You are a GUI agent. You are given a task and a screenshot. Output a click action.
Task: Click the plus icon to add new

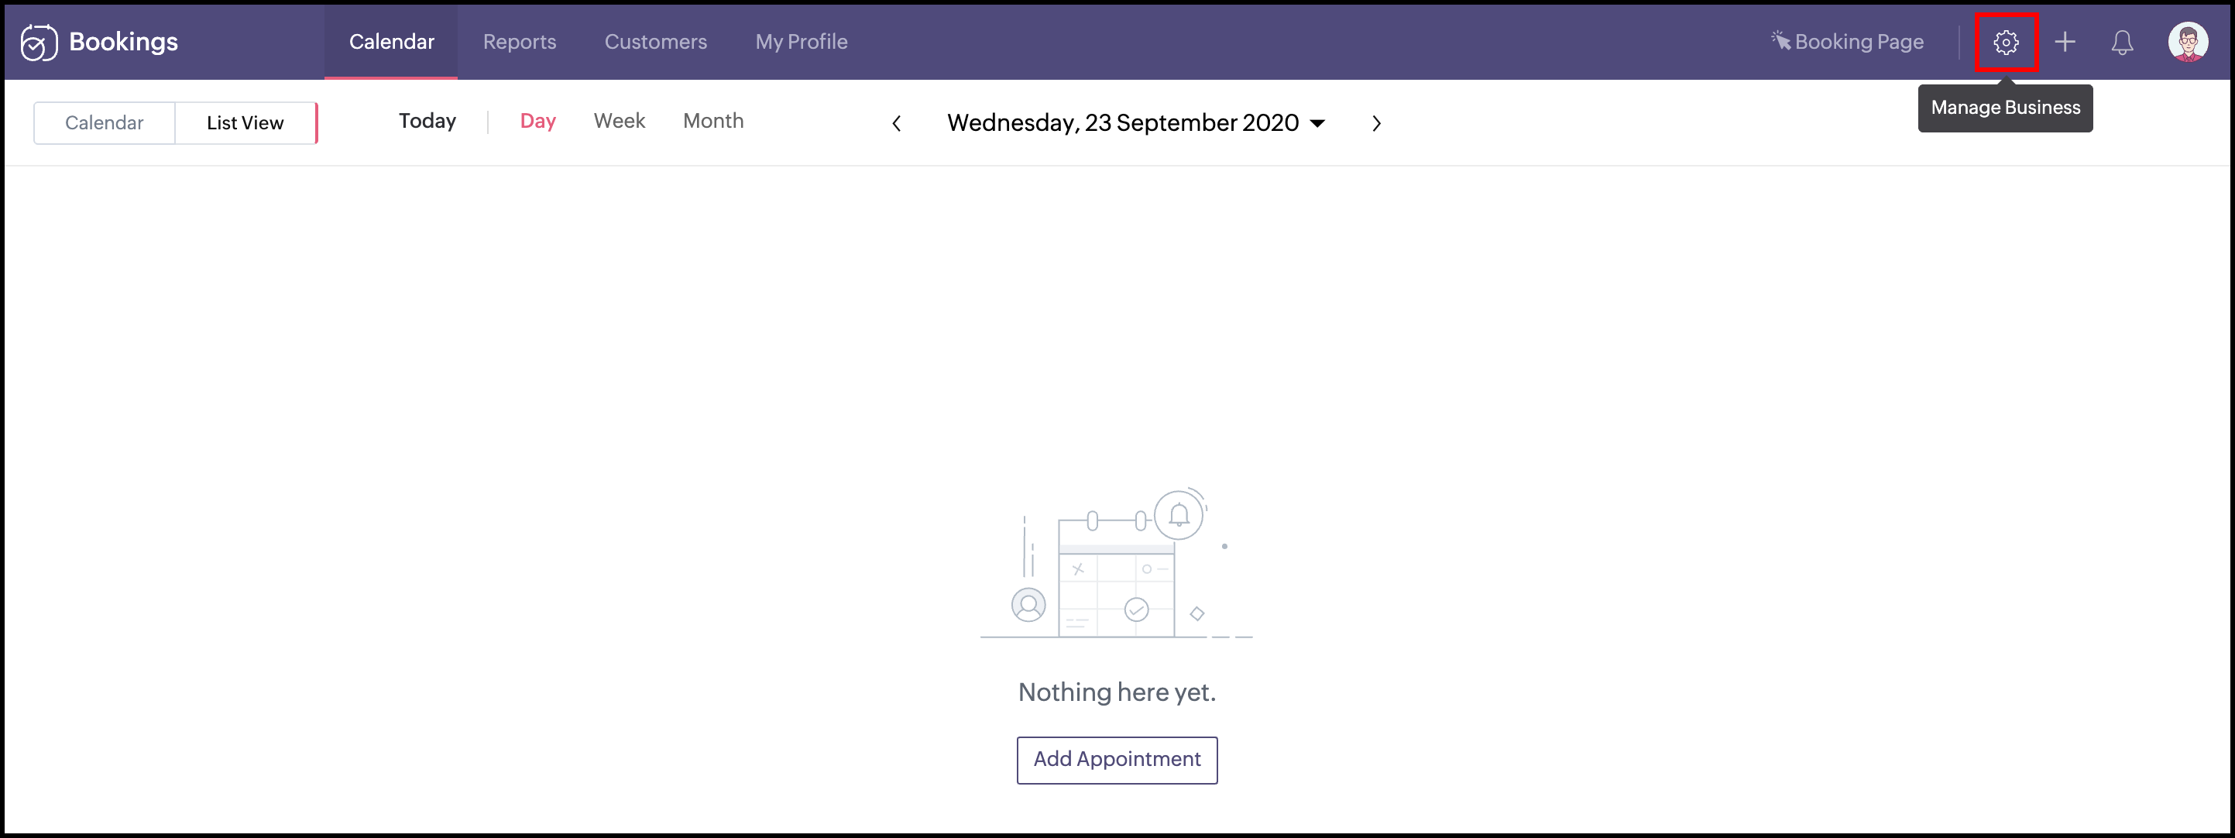click(x=2065, y=42)
